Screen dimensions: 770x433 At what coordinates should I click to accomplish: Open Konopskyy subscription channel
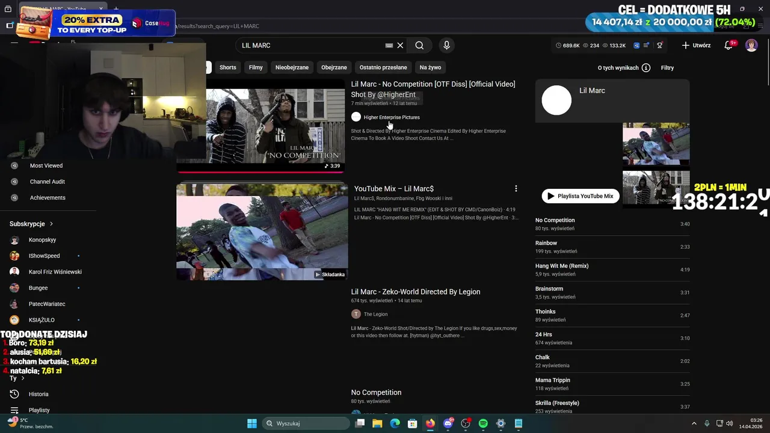42,240
